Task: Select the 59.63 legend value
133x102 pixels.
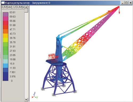Action: coord(13,17)
